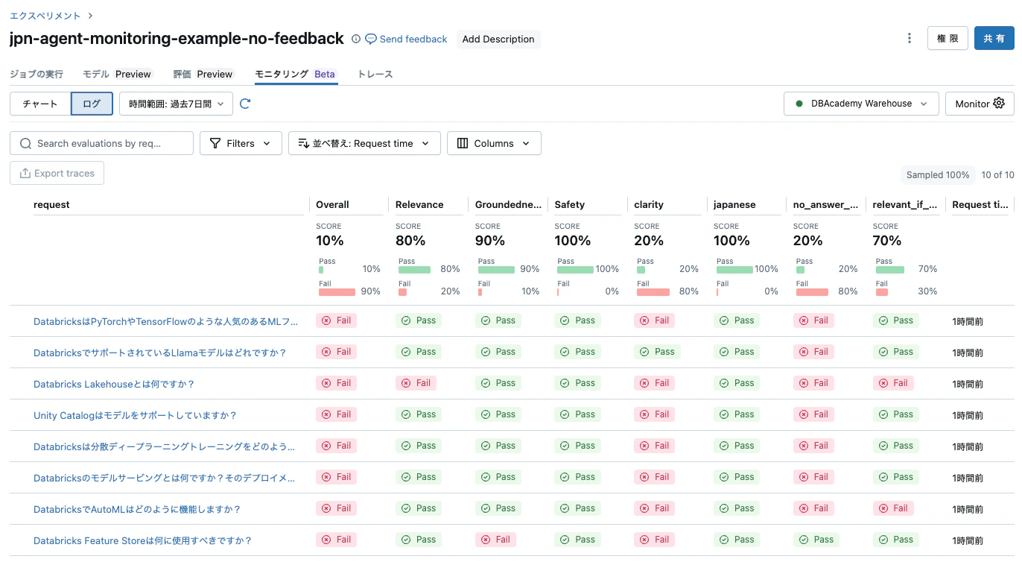
Task: Click the Overall Fail badge in Unity Catalog row
Action: click(337, 414)
